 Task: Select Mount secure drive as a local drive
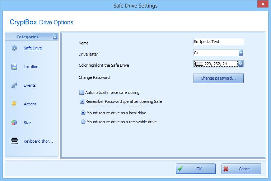pos(83,113)
